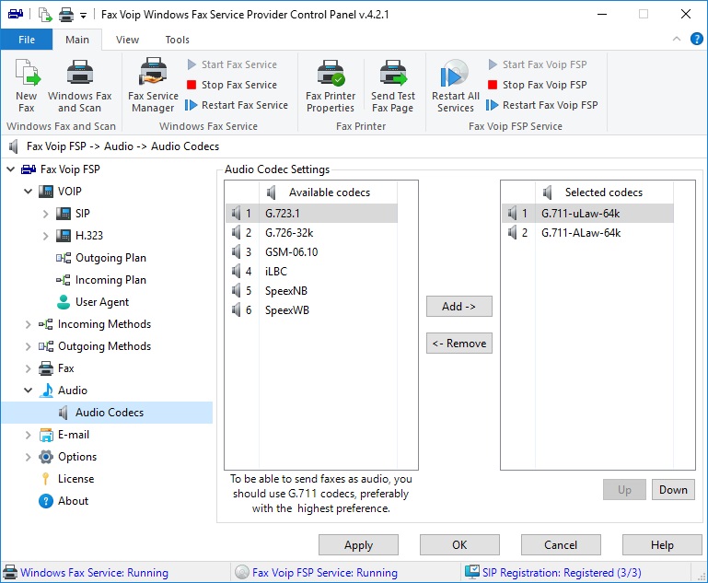Viewport: 708px width, 583px height.
Task: Click the Cancel button
Action: coord(561,545)
